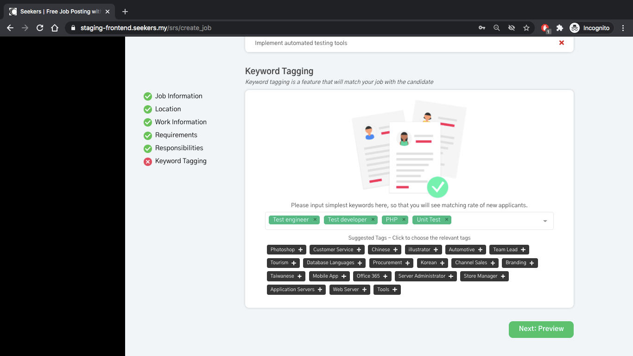
Task: Open the browser home page
Action: point(55,28)
